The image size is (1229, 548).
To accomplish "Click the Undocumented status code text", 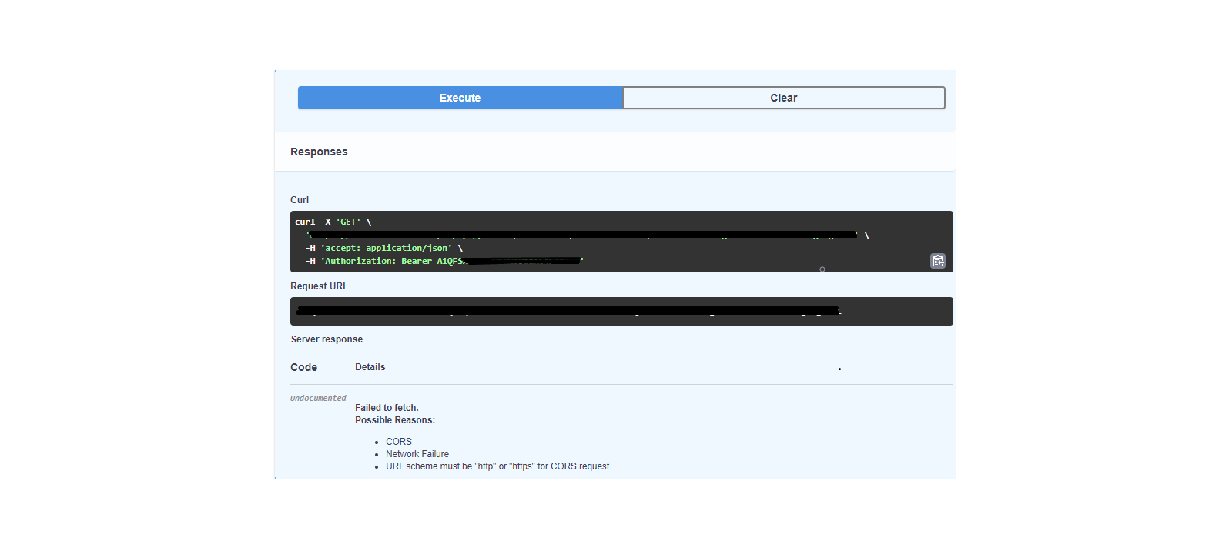I will click(x=318, y=398).
